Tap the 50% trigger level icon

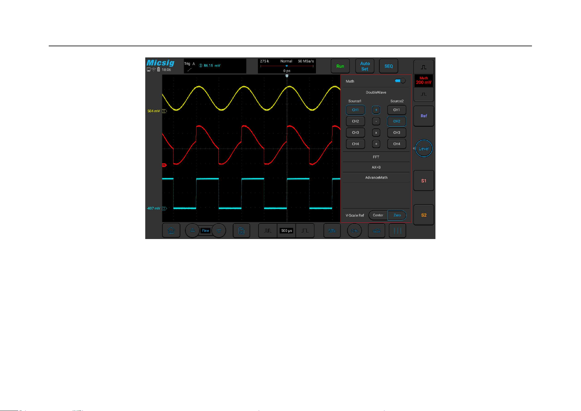332,231
